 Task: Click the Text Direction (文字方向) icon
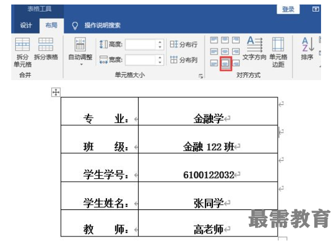click(255, 45)
